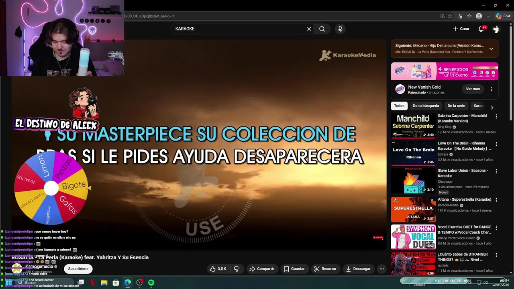Open options menu for New Vanish Gold ad
The width and height of the screenshot is (514, 289).
[491, 89]
